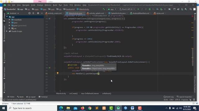The height and width of the screenshot is (111, 199).
Task: Open the Profiler gauge icon in toolbar
Action: [157, 9]
